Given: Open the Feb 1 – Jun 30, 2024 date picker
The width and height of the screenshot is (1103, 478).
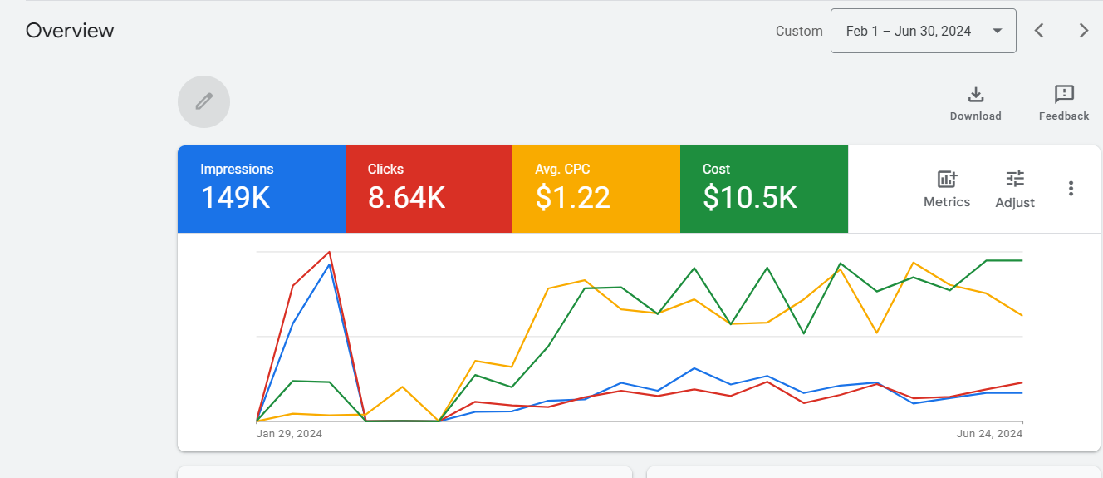Looking at the screenshot, I should (909, 31).
